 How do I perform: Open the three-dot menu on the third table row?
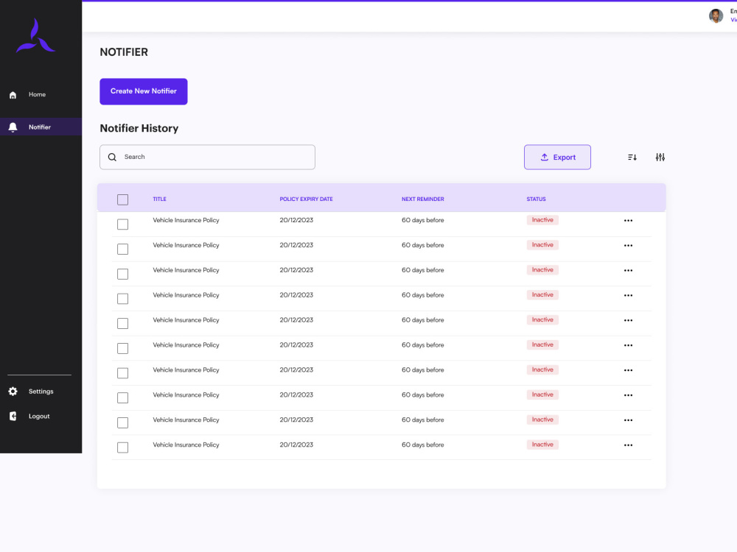[x=628, y=270]
